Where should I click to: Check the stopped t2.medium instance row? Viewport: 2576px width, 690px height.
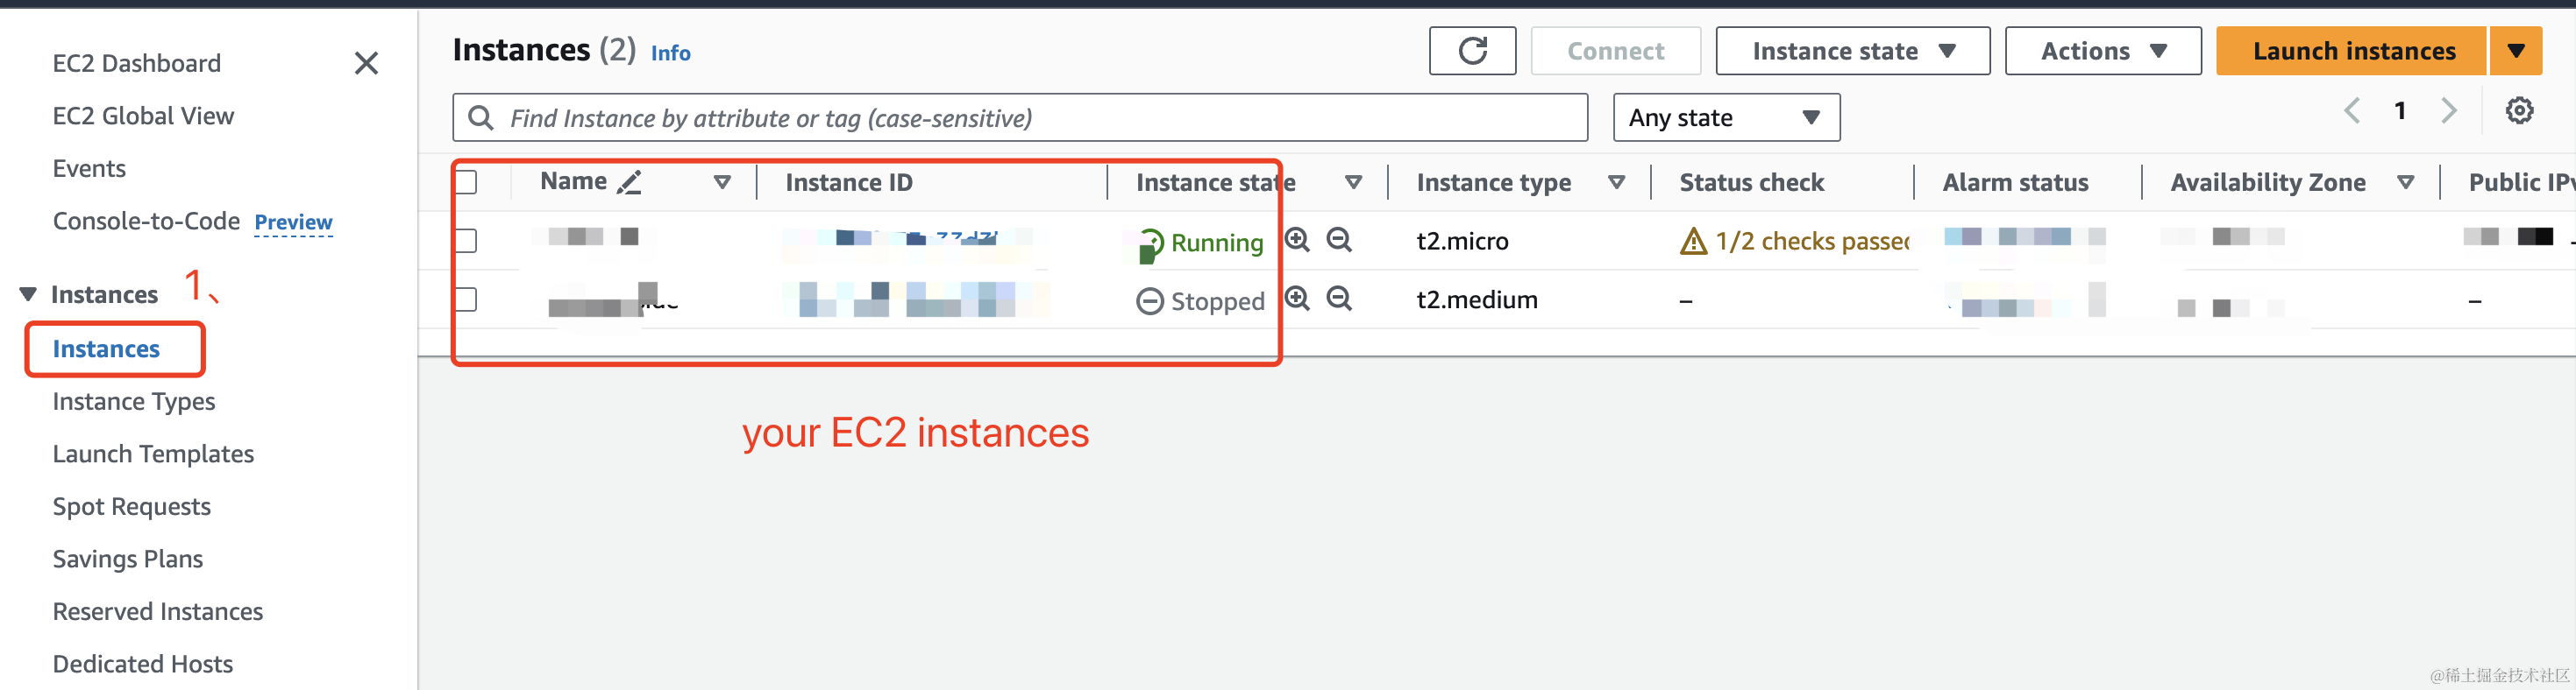coord(465,299)
